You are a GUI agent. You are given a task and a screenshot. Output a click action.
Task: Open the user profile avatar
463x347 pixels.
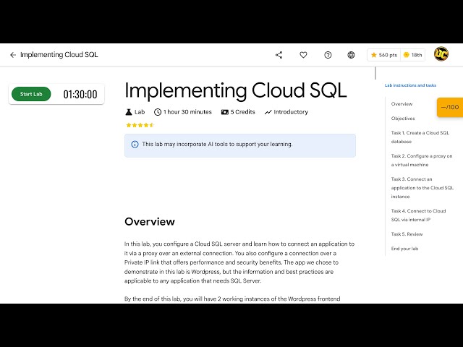click(x=441, y=54)
